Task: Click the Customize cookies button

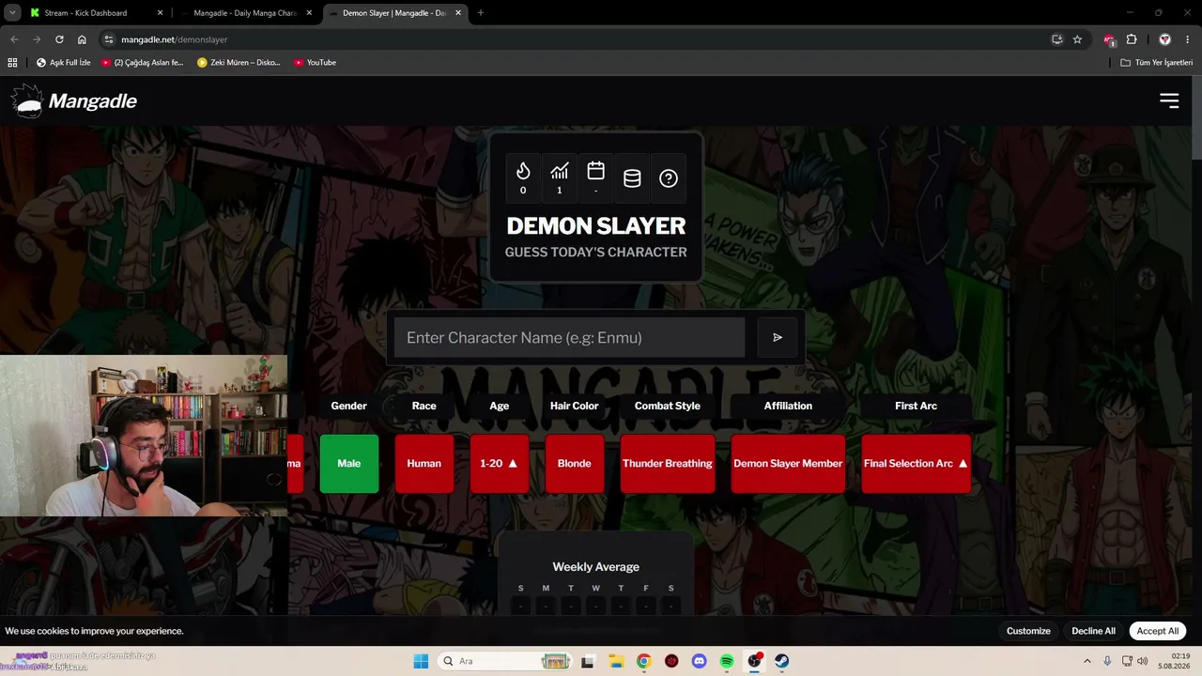Action: click(1028, 631)
